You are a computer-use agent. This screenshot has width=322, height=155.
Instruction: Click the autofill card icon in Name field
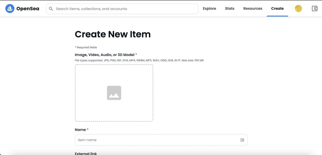[242, 140]
